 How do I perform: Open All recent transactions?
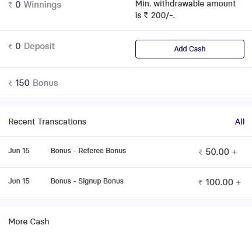[x=240, y=122]
